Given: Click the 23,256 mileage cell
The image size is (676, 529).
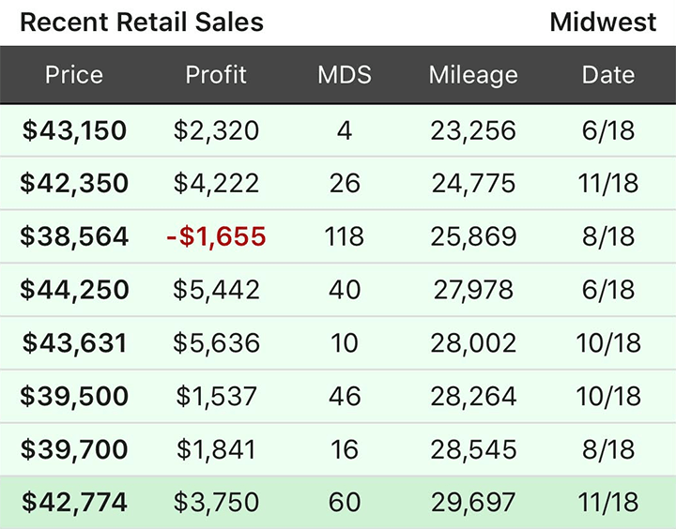Looking at the screenshot, I should pyautogui.click(x=473, y=130).
